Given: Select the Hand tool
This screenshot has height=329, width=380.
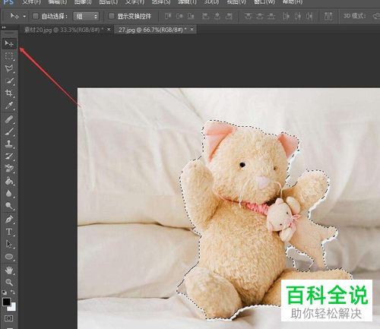Looking at the screenshot, I should click(x=9, y=270).
